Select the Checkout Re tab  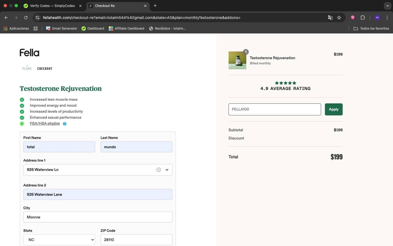(x=117, y=6)
